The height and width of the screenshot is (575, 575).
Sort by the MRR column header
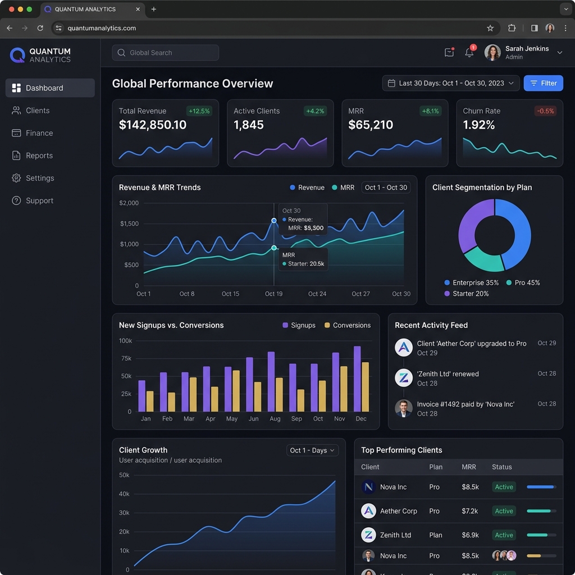pos(469,467)
